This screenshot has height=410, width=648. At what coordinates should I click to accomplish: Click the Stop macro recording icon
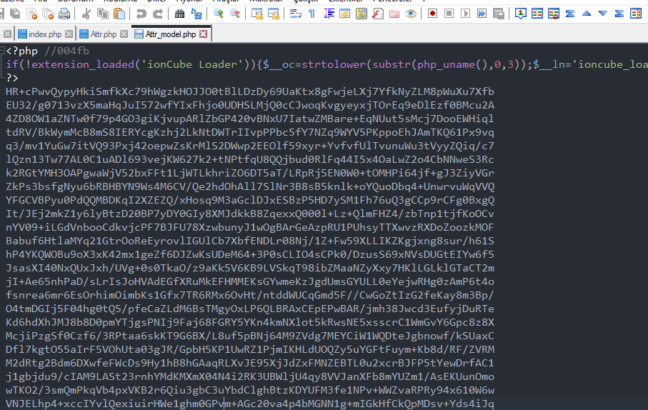pos(449,14)
